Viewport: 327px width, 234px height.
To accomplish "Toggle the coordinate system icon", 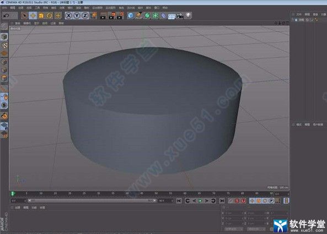I will pos(94,15).
